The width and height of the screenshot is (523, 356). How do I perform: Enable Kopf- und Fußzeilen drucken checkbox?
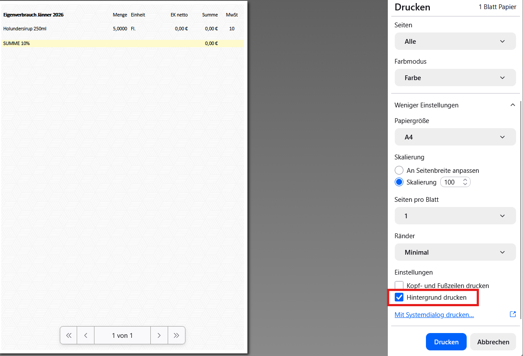click(x=399, y=286)
